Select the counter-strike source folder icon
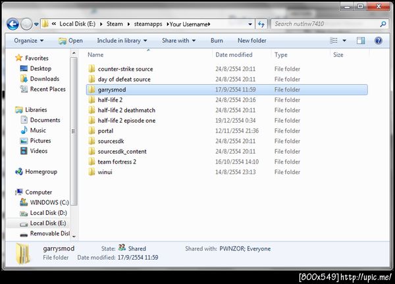395x284 pixels. tap(92, 69)
